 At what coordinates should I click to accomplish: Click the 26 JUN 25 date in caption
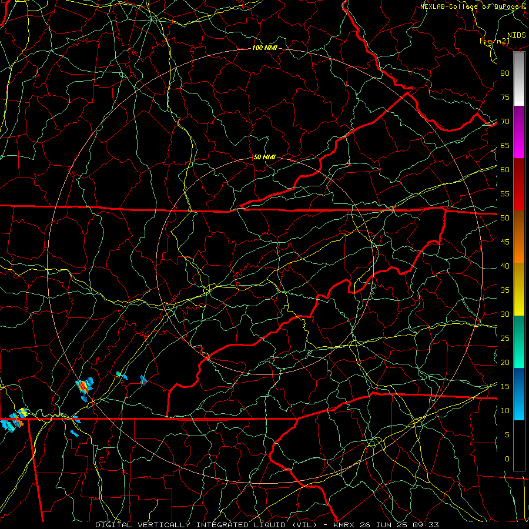383,525
